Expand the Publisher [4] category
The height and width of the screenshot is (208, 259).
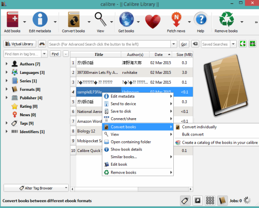tap(7, 98)
